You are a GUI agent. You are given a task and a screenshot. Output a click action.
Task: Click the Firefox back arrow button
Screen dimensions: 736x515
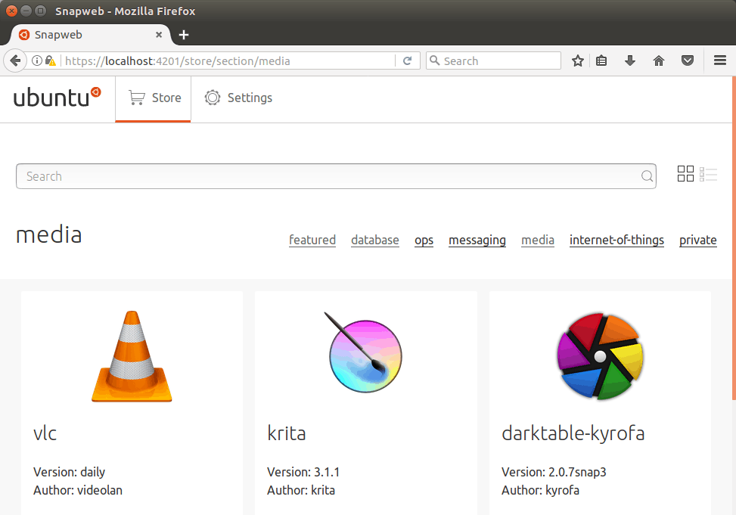(15, 60)
